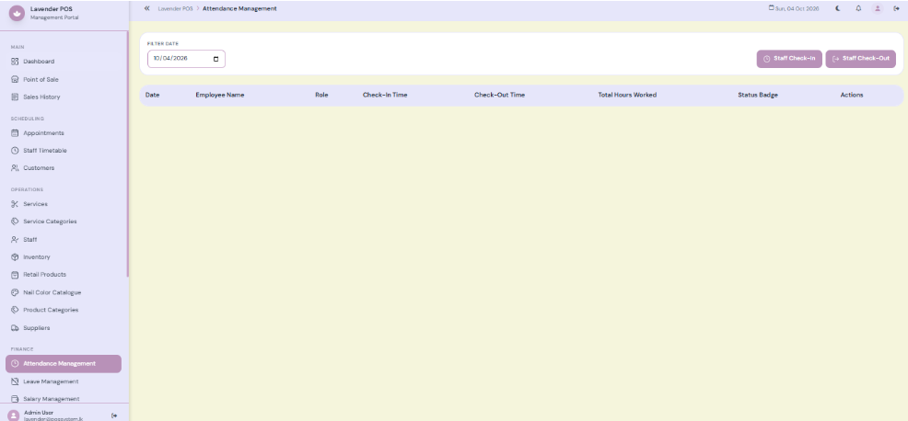The width and height of the screenshot is (908, 421).
Task: Click the Dashboard grid icon in sidebar
Action: click(x=15, y=62)
